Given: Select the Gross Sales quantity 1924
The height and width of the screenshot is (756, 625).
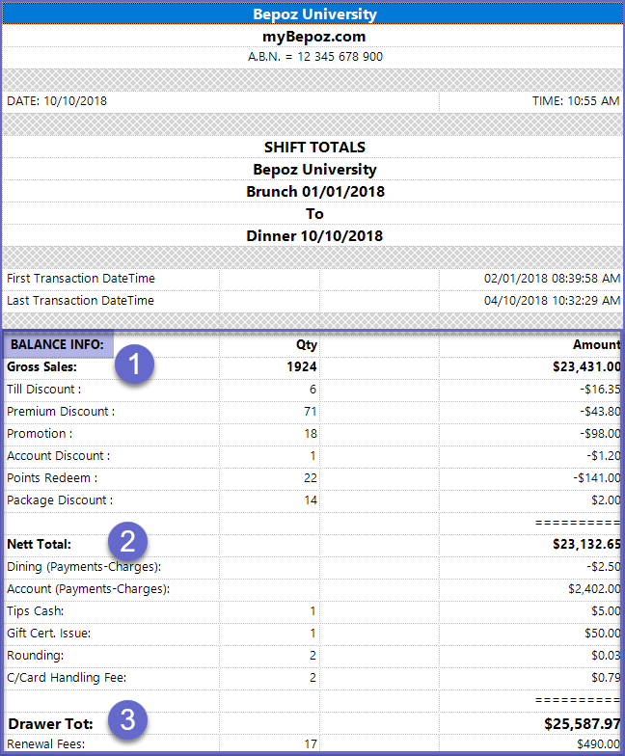Looking at the screenshot, I should click(302, 366).
